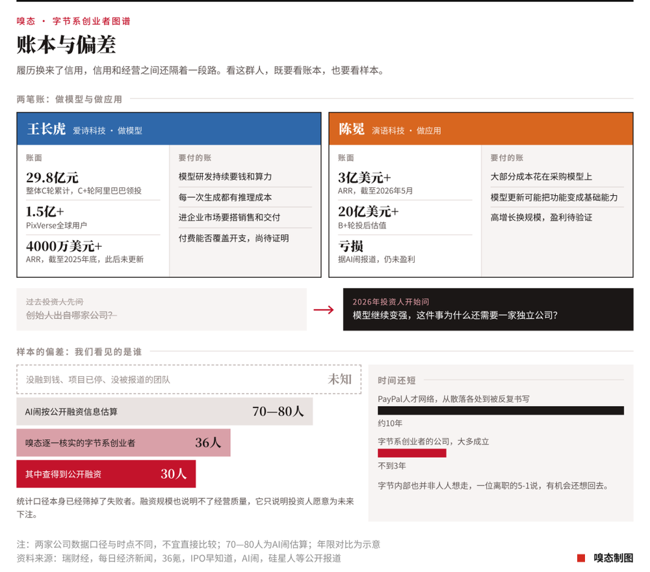Click the section label 两笔账：做模型与做应用

pyautogui.click(x=70, y=99)
